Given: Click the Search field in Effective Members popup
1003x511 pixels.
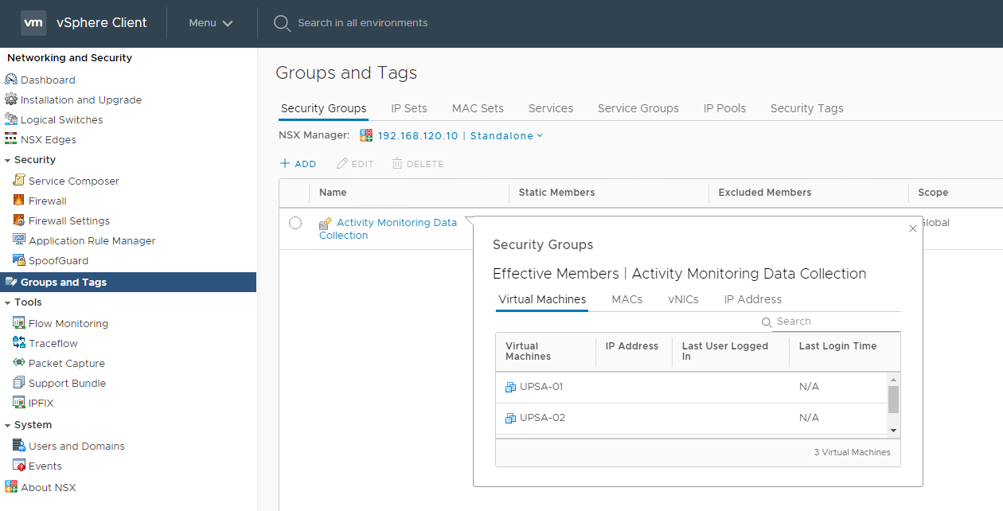Looking at the screenshot, I should coord(836,322).
